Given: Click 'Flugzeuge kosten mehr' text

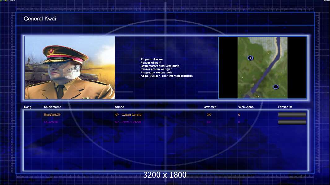Looking at the screenshot, I should [157, 72].
